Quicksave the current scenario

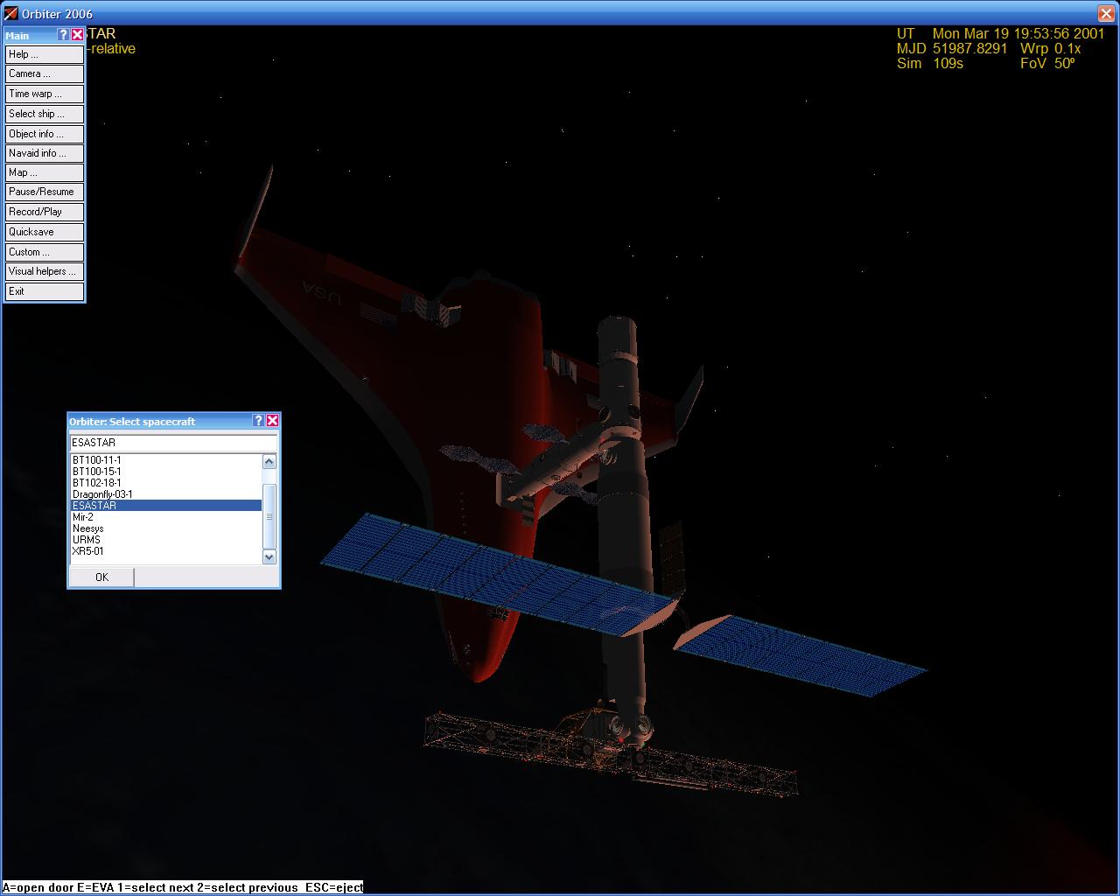(45, 232)
